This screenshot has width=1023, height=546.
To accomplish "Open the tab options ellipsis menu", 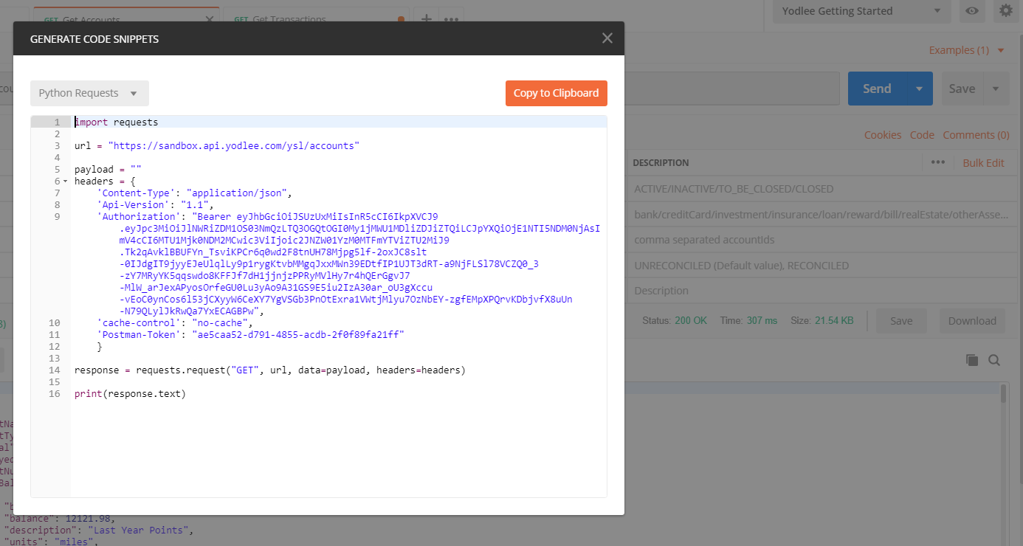I will (452, 18).
